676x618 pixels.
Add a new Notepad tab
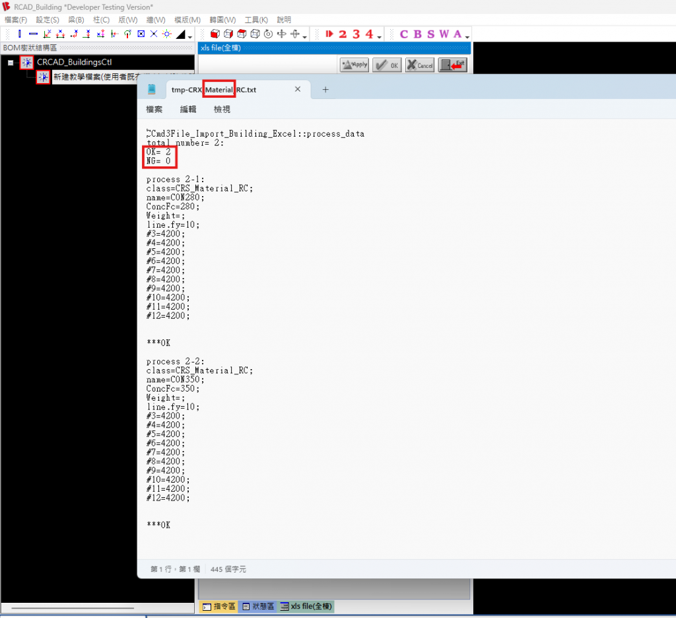[325, 89]
